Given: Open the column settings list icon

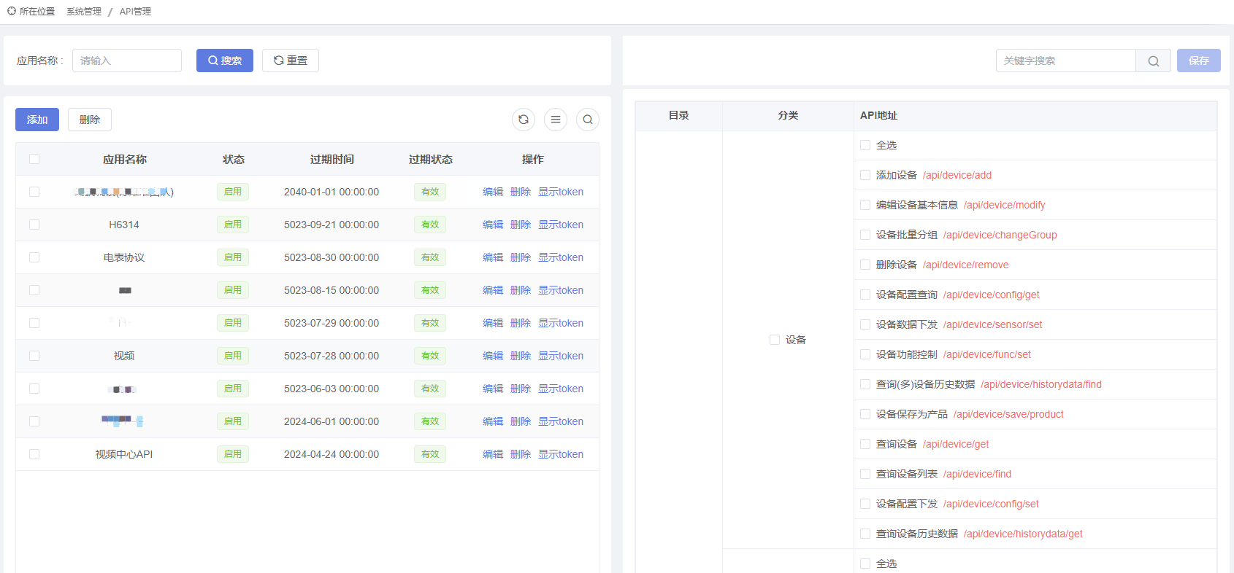Looking at the screenshot, I should 556,120.
